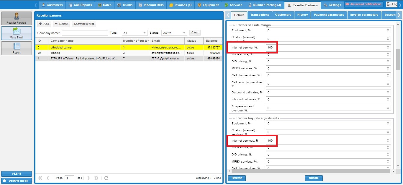Open the Report sidebar icon
This screenshot has width=403, height=185.
(x=17, y=48)
